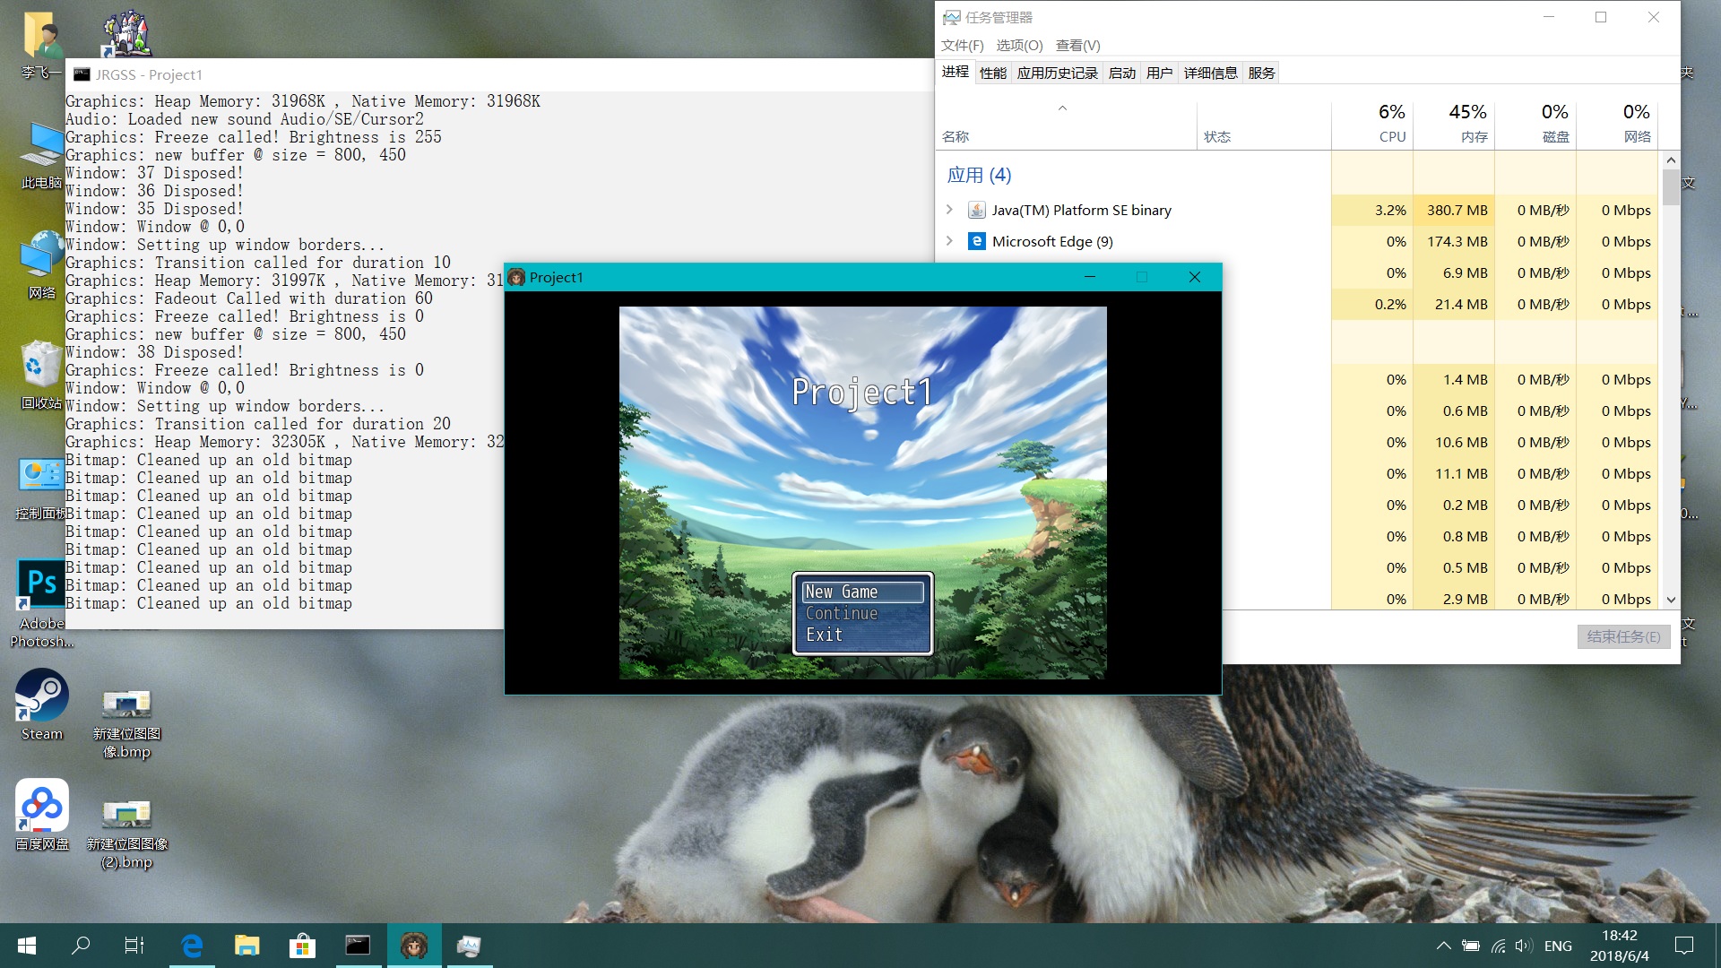Open File Explorer from the taskbar
Screen dimensions: 1721x968
pos(246,946)
